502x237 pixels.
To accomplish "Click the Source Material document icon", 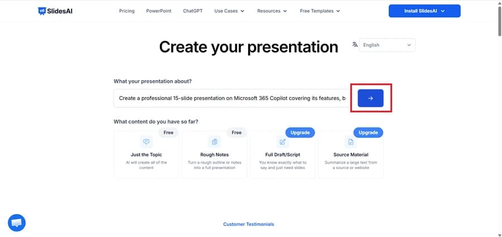I will [351, 142].
